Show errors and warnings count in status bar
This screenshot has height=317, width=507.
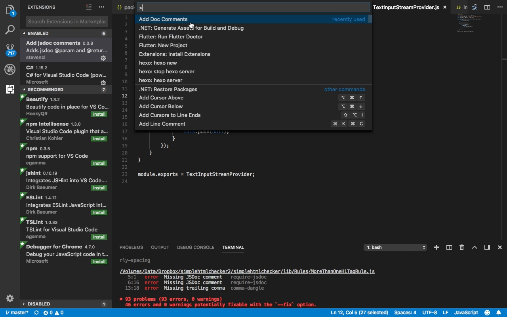pyautogui.click(x=53, y=313)
